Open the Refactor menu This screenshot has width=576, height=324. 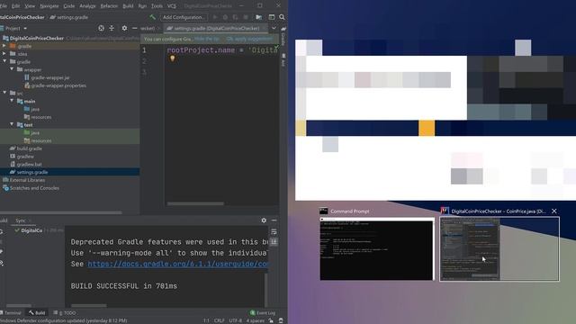109,6
